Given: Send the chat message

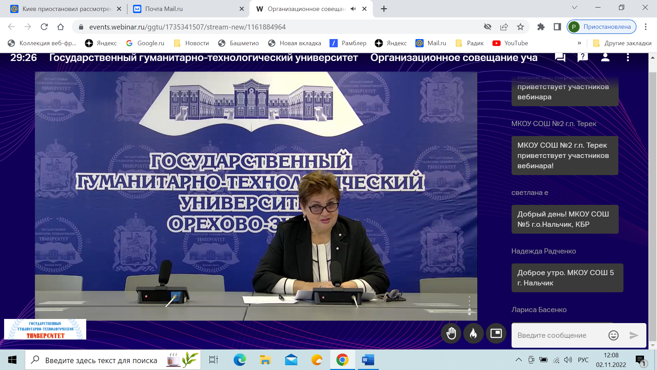Looking at the screenshot, I should click(634, 335).
